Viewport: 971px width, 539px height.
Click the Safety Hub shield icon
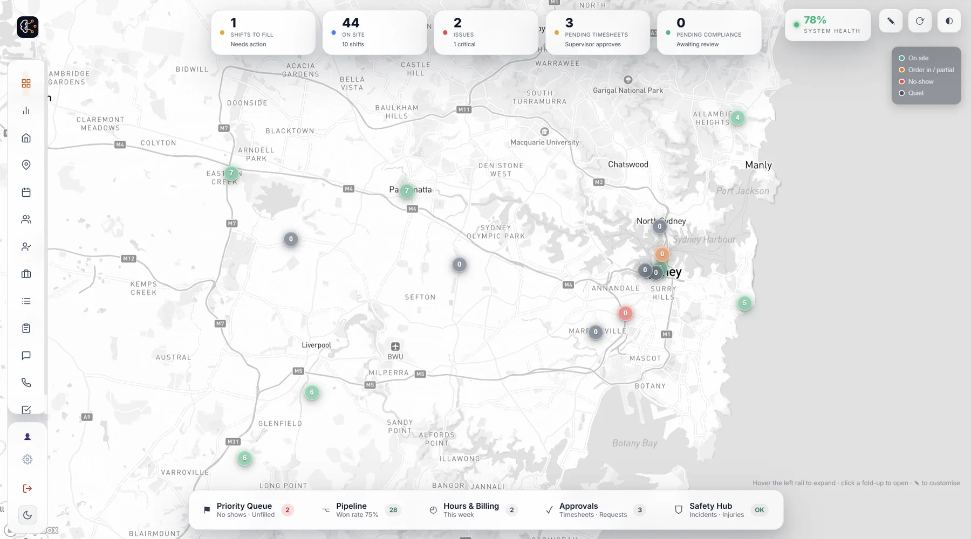tap(679, 510)
